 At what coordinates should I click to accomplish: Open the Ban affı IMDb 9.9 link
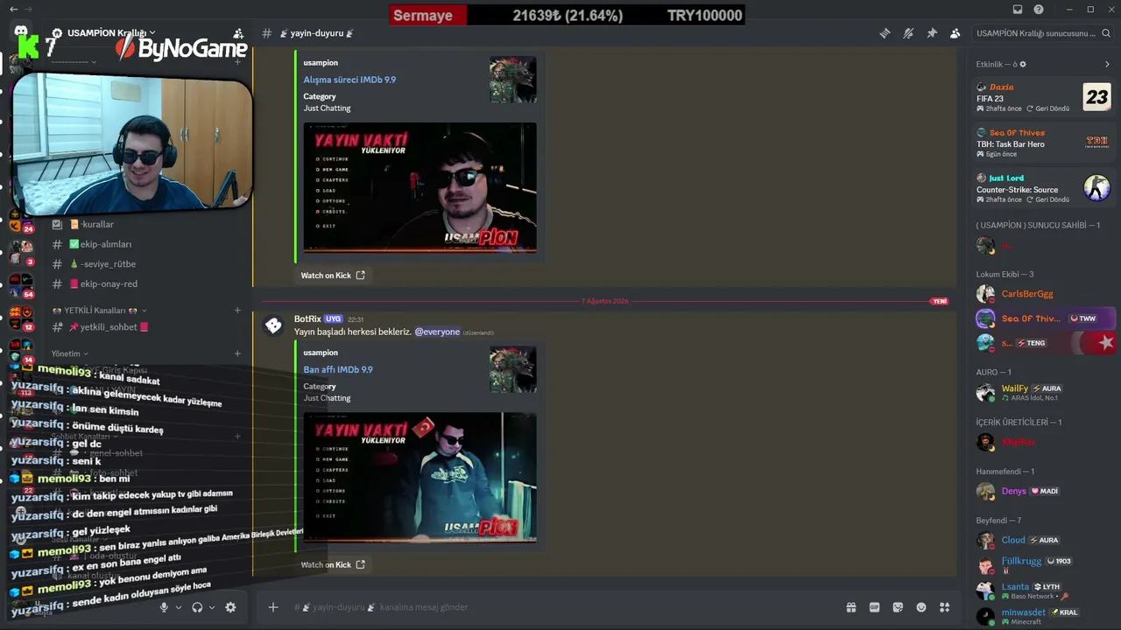pos(338,369)
